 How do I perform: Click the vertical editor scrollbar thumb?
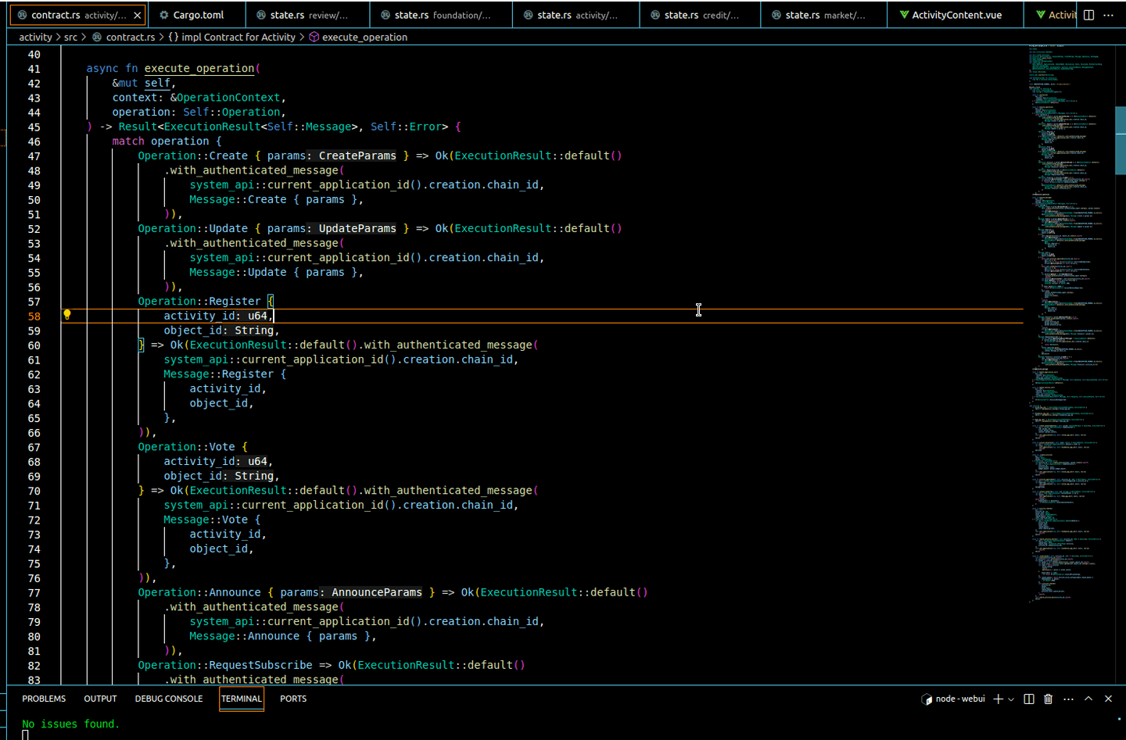pos(1120,140)
